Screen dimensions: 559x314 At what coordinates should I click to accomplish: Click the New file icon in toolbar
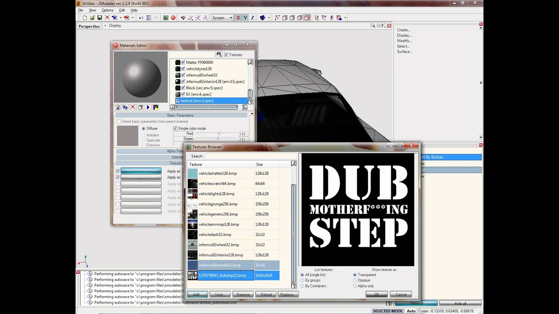coord(85,17)
